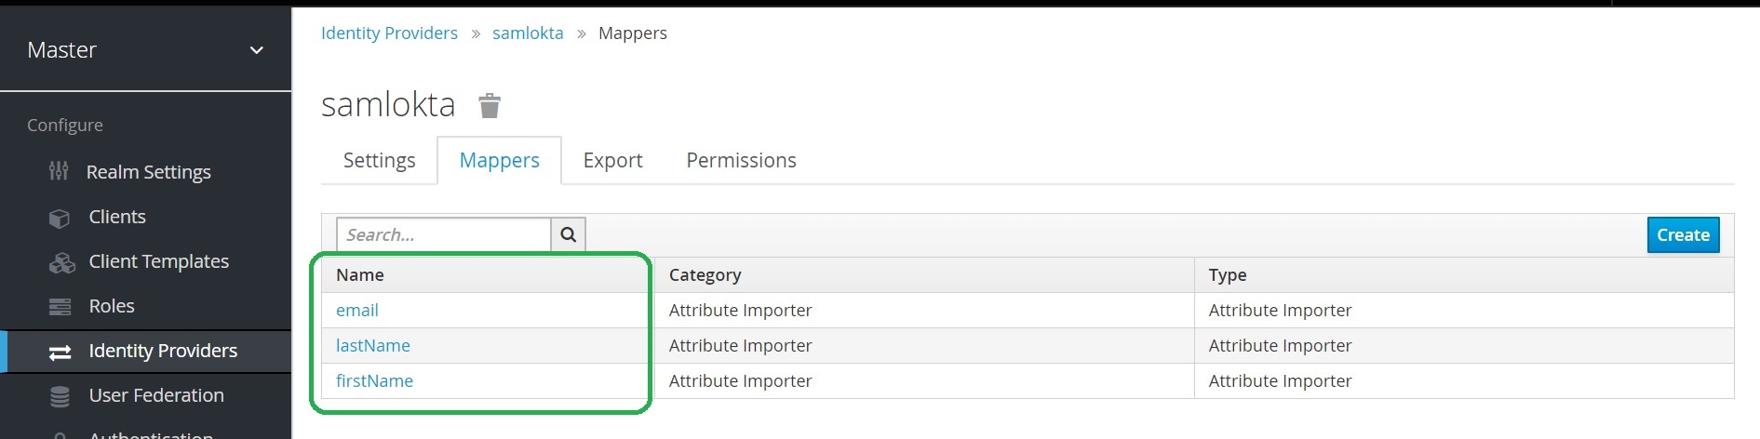The width and height of the screenshot is (1760, 439).
Task: Click the samlokta breadcrumb link
Action: tap(528, 33)
